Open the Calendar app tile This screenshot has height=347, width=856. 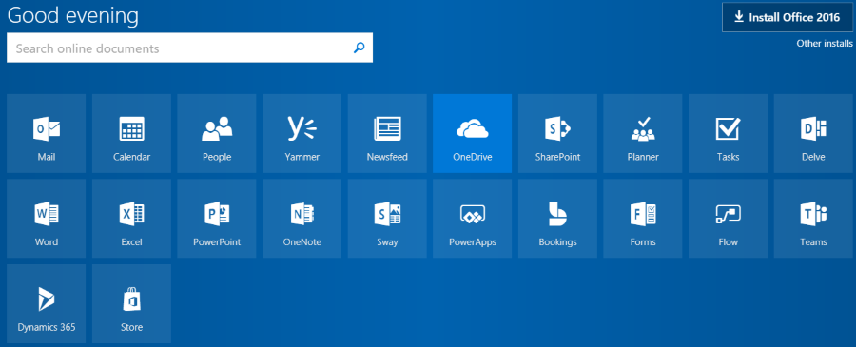[x=131, y=133]
